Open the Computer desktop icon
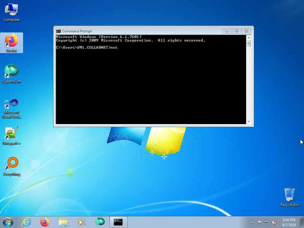The image size is (304, 228). [x=12, y=12]
